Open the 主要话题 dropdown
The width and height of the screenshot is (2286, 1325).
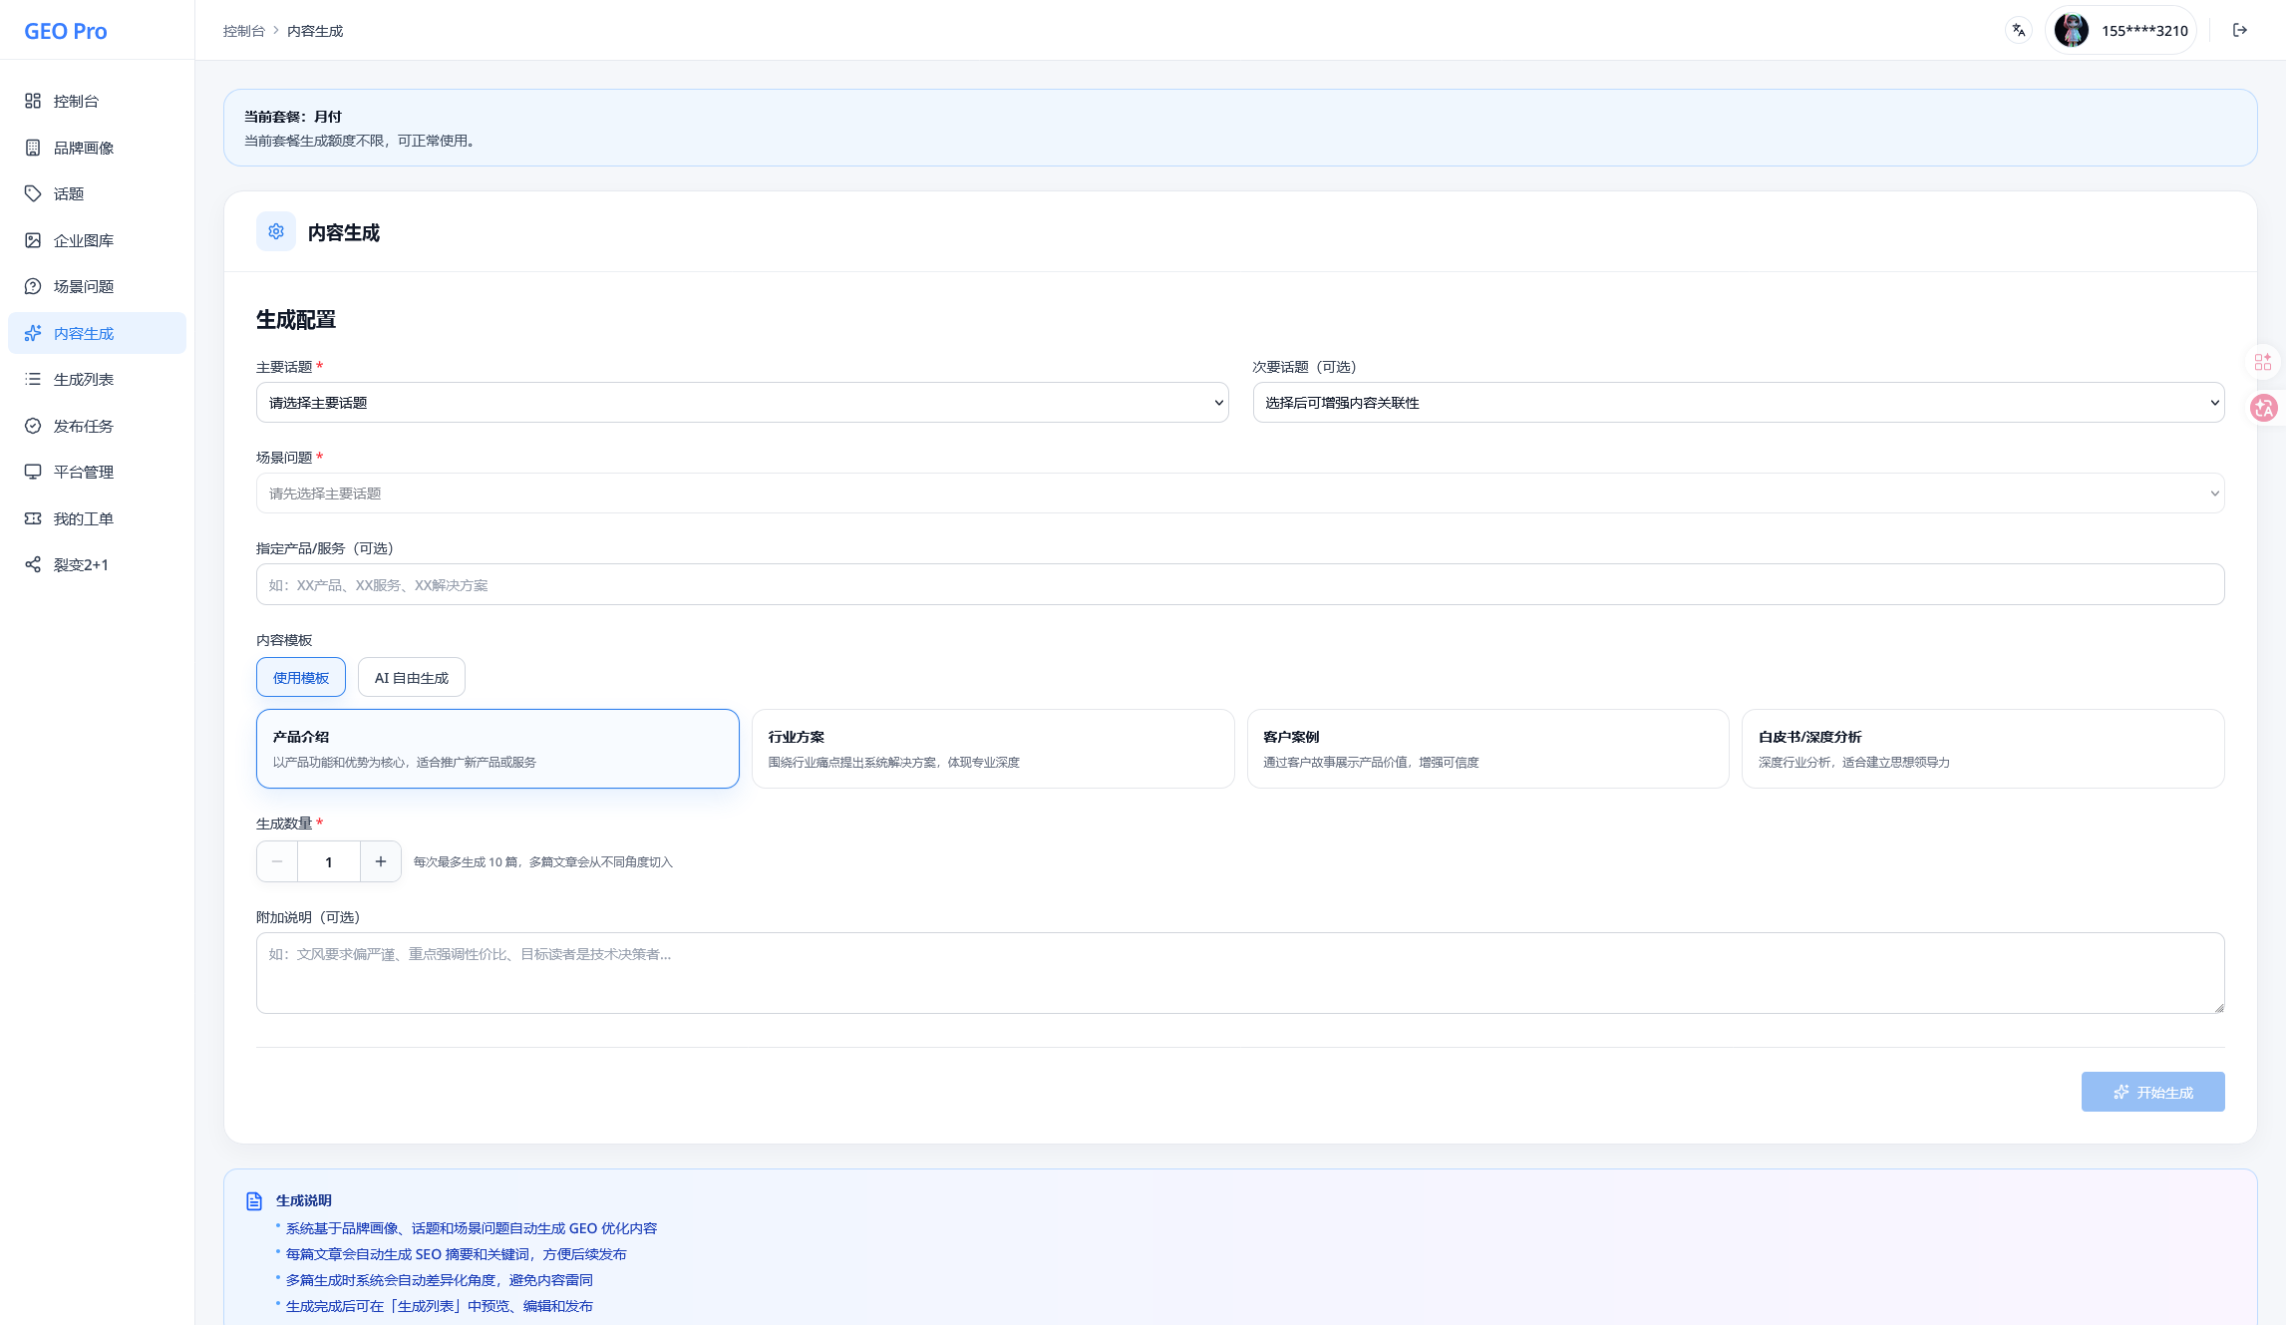tap(742, 403)
